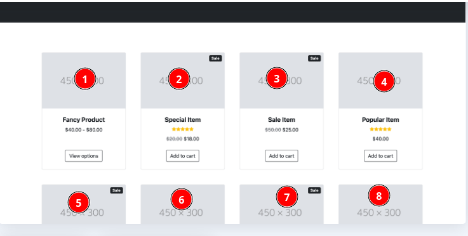Click the red circle marker numbered 1
This screenshot has width=468, height=236.
(85, 79)
